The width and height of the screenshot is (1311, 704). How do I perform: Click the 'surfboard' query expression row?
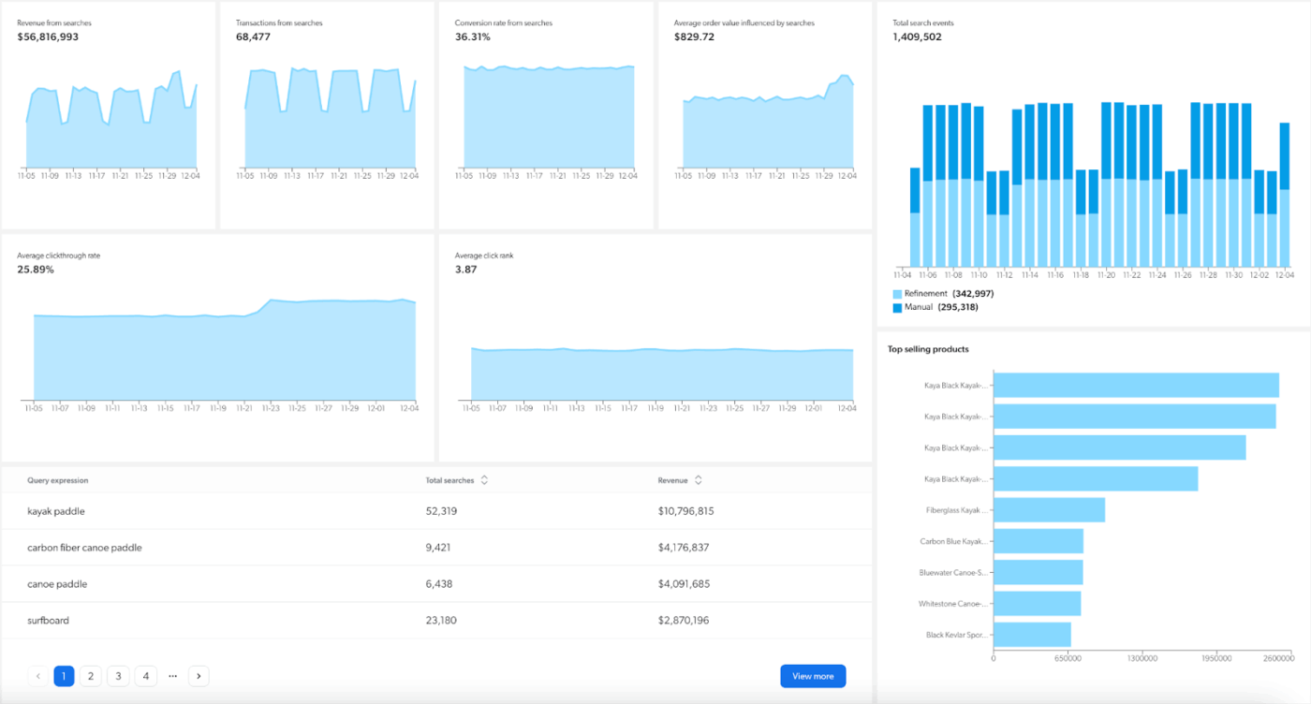tap(49, 621)
